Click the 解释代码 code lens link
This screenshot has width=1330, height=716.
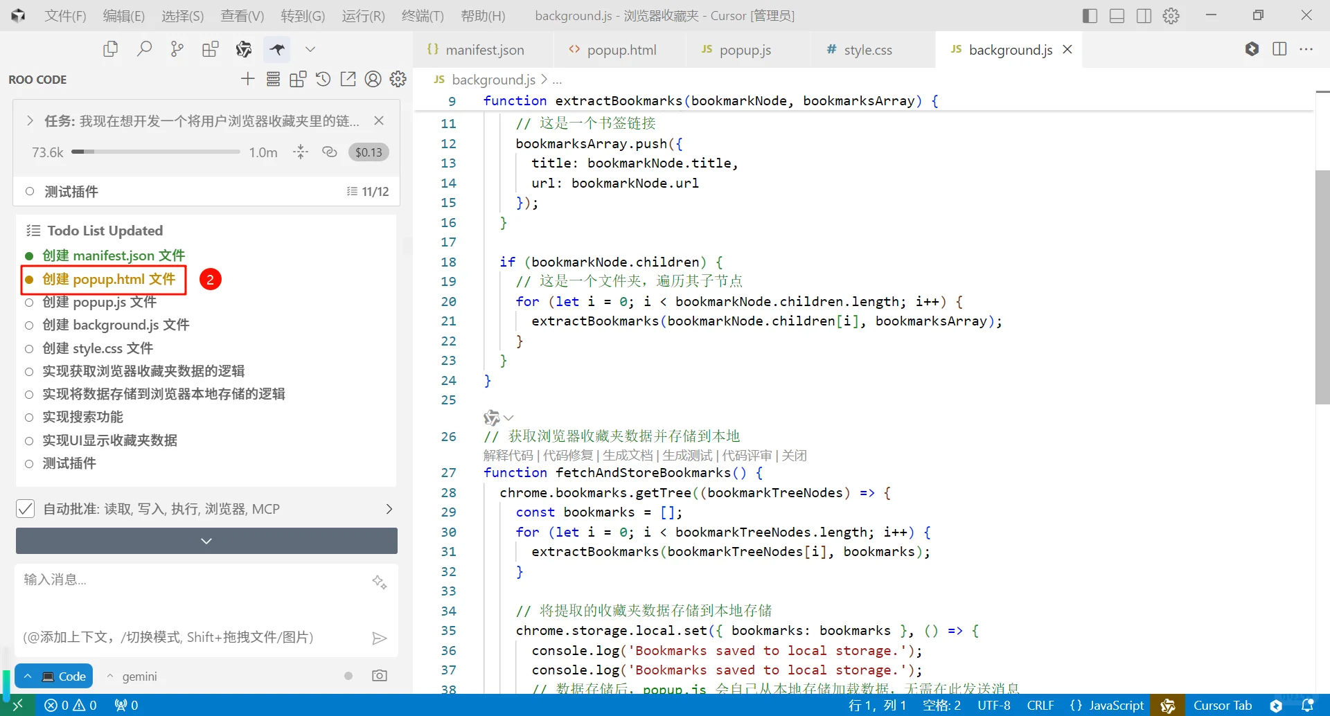508,456
